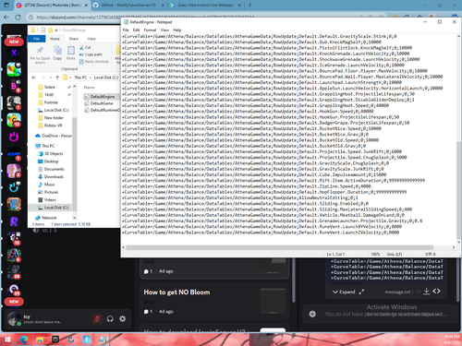This screenshot has height=346, width=462.
Task: Go back in the browser
Action: [6, 18]
